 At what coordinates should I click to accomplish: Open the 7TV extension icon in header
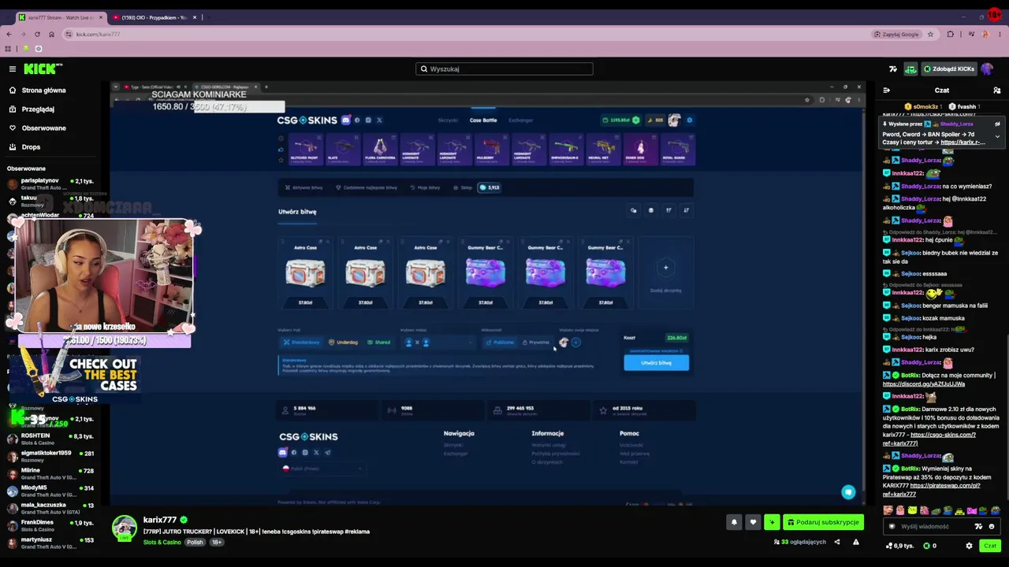(x=893, y=69)
